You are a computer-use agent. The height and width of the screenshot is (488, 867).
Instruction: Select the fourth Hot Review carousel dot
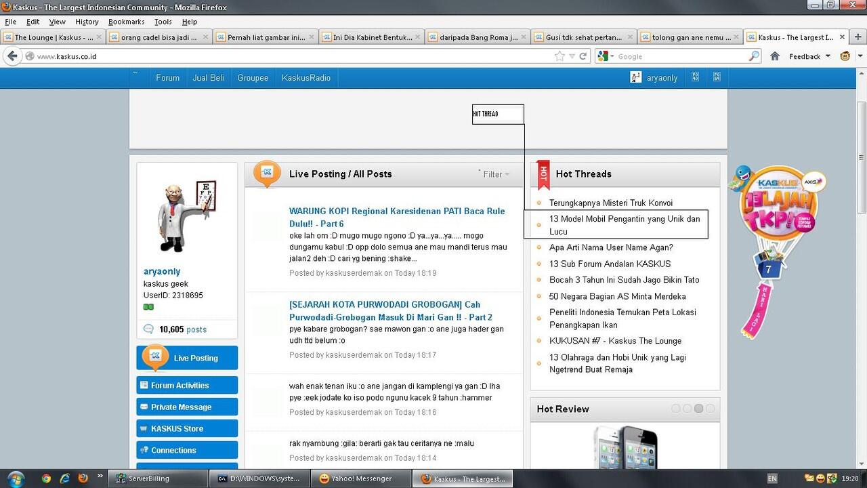[x=710, y=409]
